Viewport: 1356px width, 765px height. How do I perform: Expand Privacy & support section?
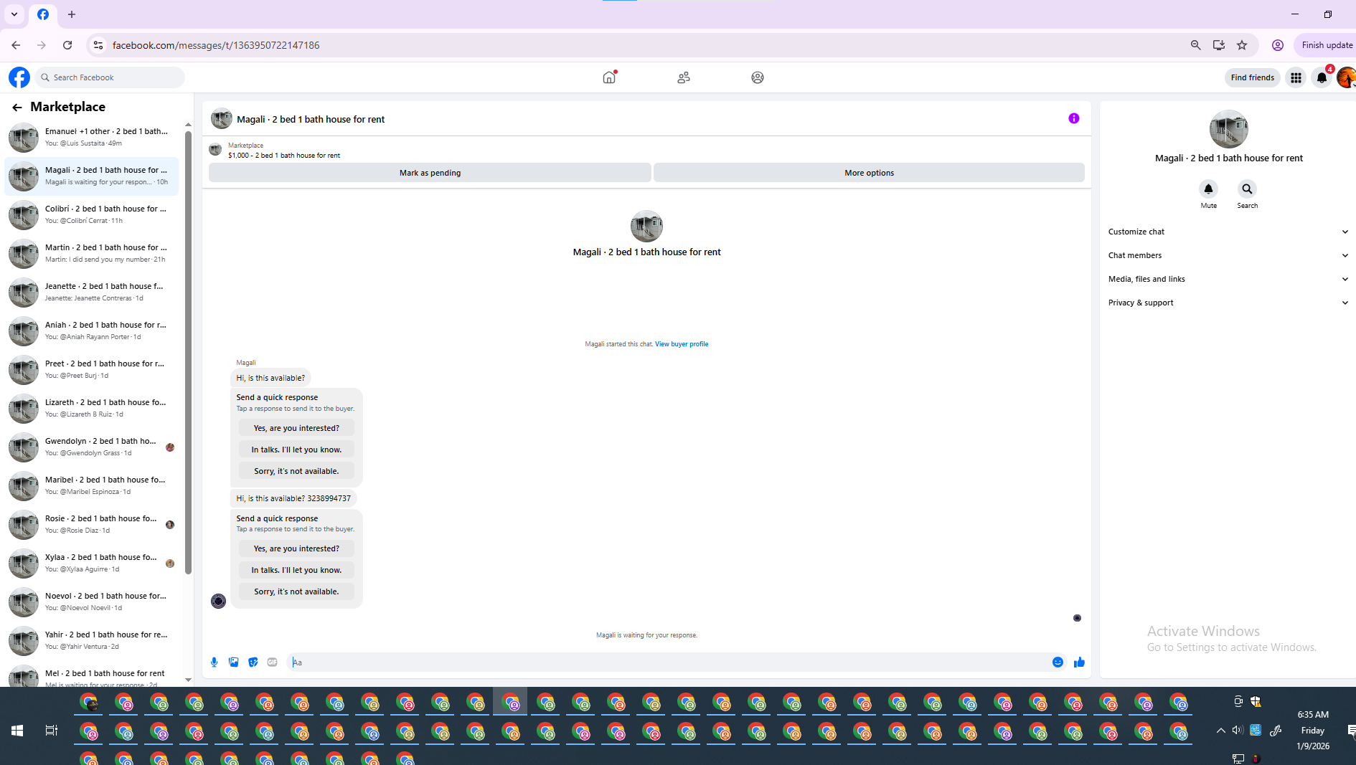point(1228,303)
